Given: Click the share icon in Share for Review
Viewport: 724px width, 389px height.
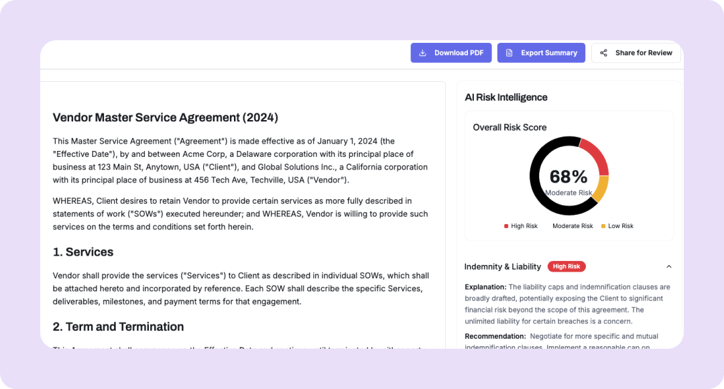Looking at the screenshot, I should [x=603, y=53].
